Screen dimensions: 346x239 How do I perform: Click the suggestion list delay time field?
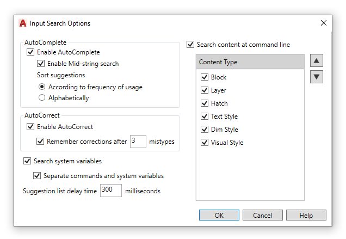tap(110, 191)
